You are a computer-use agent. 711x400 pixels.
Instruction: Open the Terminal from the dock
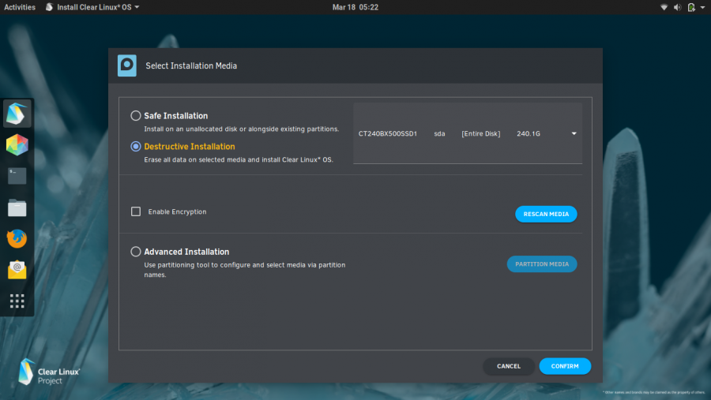17,176
